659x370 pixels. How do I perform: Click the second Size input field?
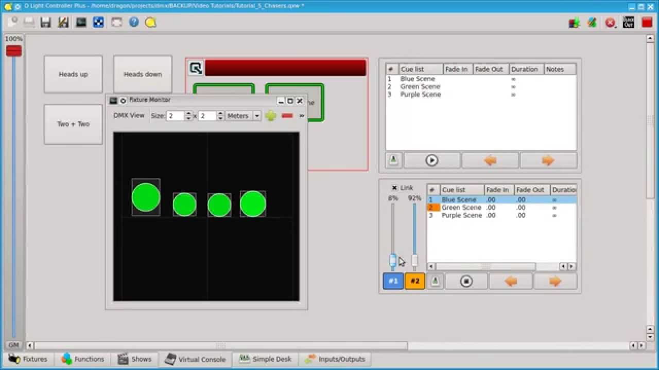207,116
